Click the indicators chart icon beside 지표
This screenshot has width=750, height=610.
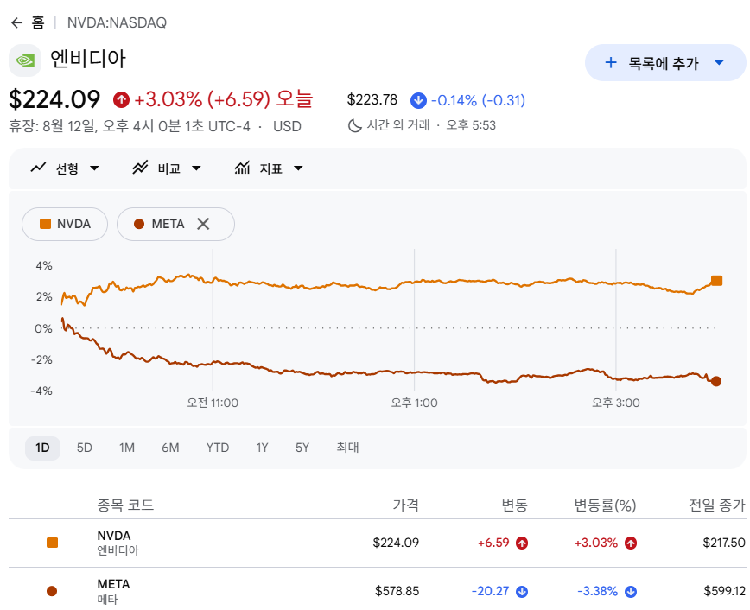pos(242,168)
